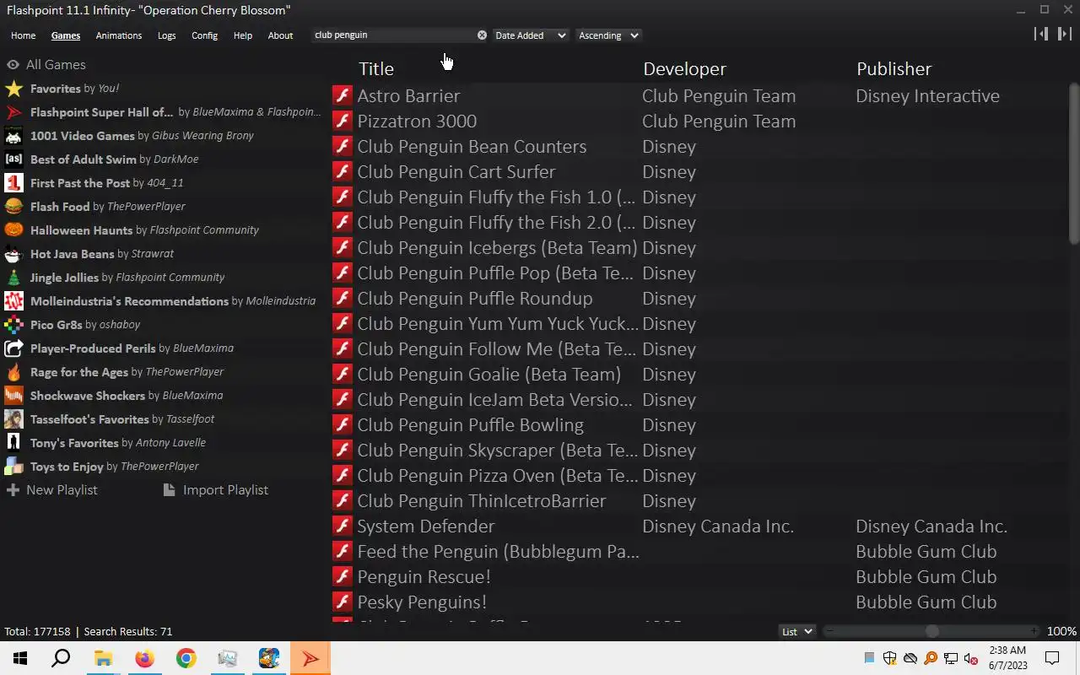Open the Favorites playlist star icon
Image resolution: width=1080 pixels, height=675 pixels.
tap(13, 89)
